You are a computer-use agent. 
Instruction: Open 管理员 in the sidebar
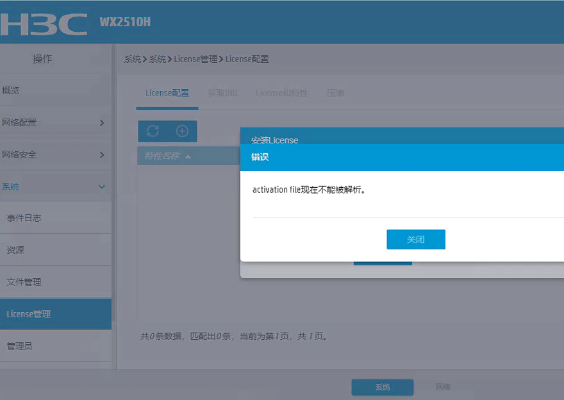coord(56,346)
